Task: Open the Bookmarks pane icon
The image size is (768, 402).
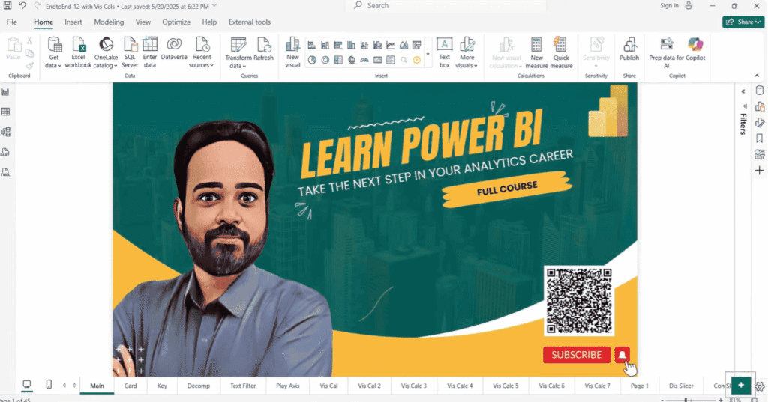Action: (x=760, y=138)
